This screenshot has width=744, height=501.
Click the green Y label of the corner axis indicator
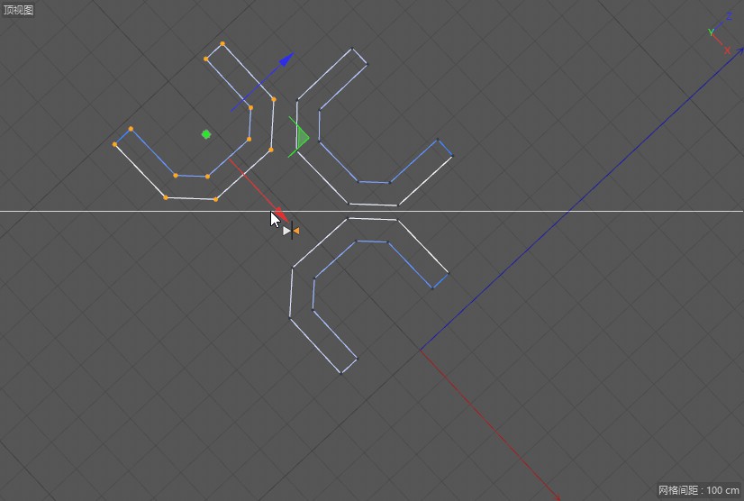point(711,32)
